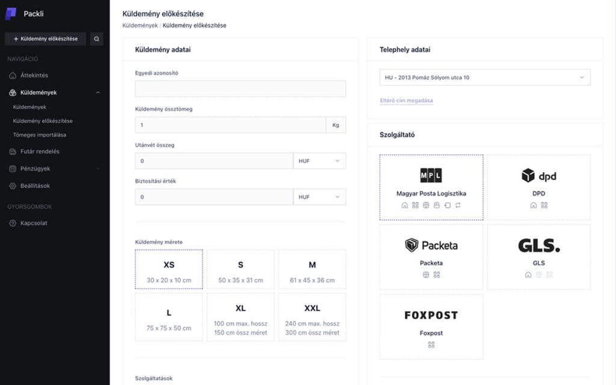Open the Utánvét összeg HUF currency dropdown
This screenshot has width=616, height=385.
pos(319,161)
